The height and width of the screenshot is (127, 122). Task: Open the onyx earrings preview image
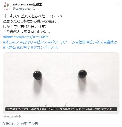61,80
